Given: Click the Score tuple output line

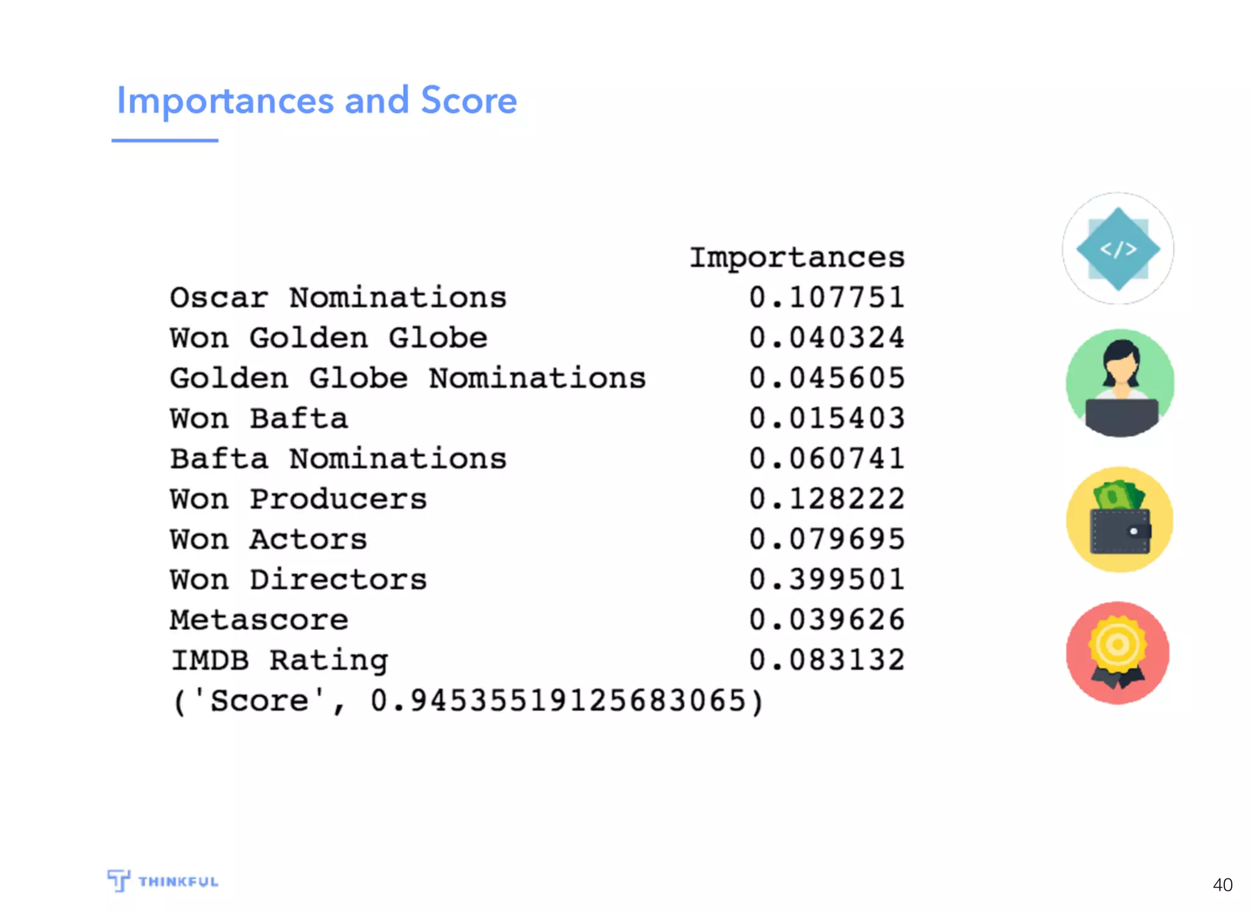Looking at the screenshot, I should [467, 701].
